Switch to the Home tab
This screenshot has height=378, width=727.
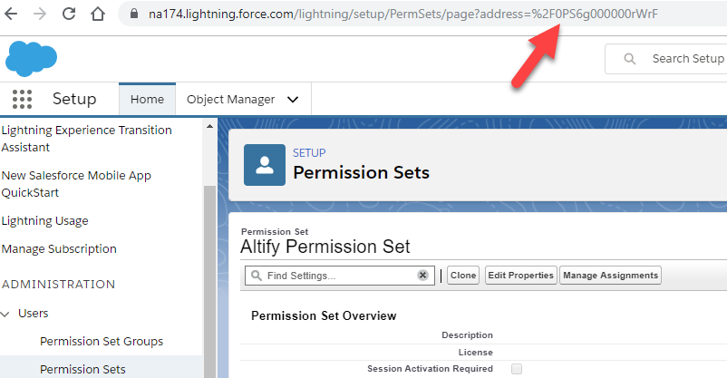(x=147, y=100)
